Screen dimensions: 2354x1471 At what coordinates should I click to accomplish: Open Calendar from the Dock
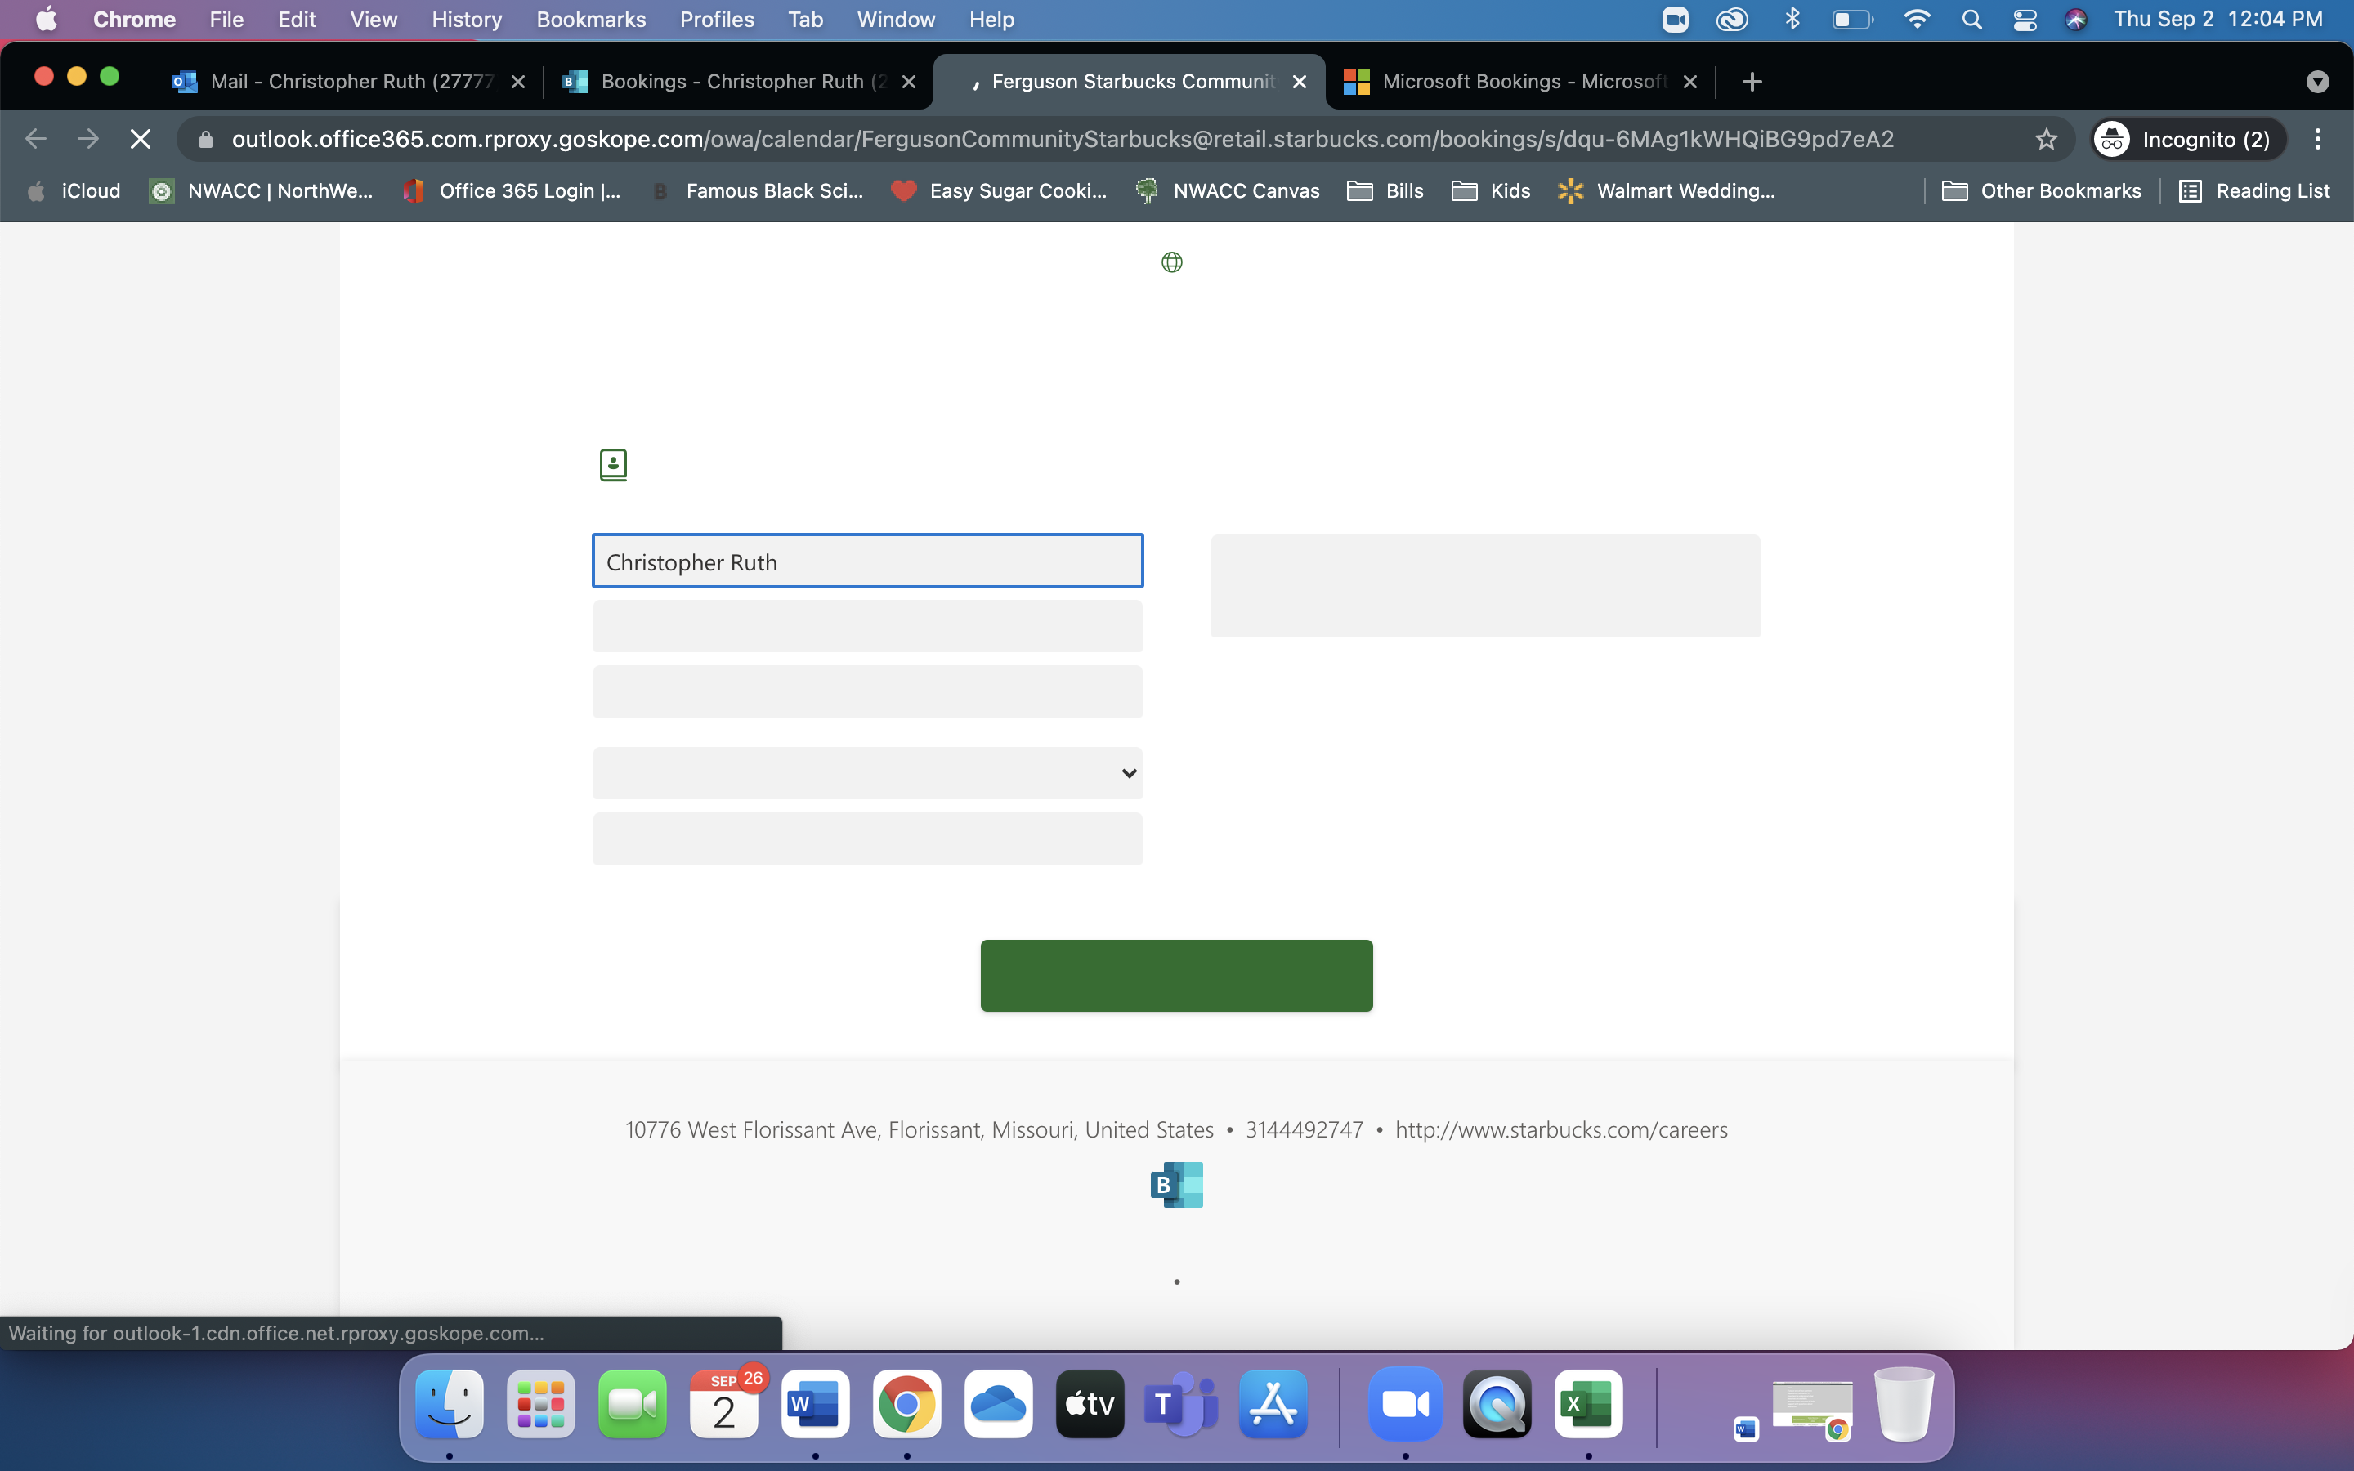pos(723,1404)
